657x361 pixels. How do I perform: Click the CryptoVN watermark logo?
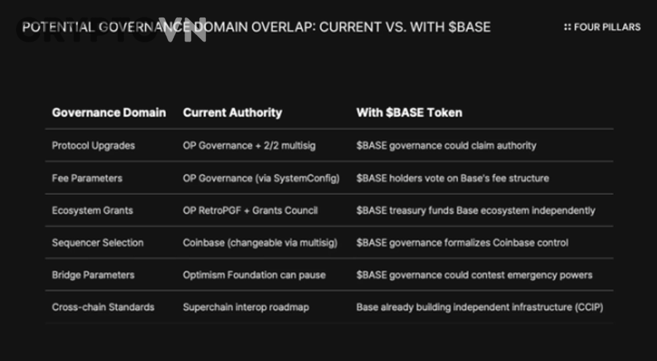(x=111, y=30)
